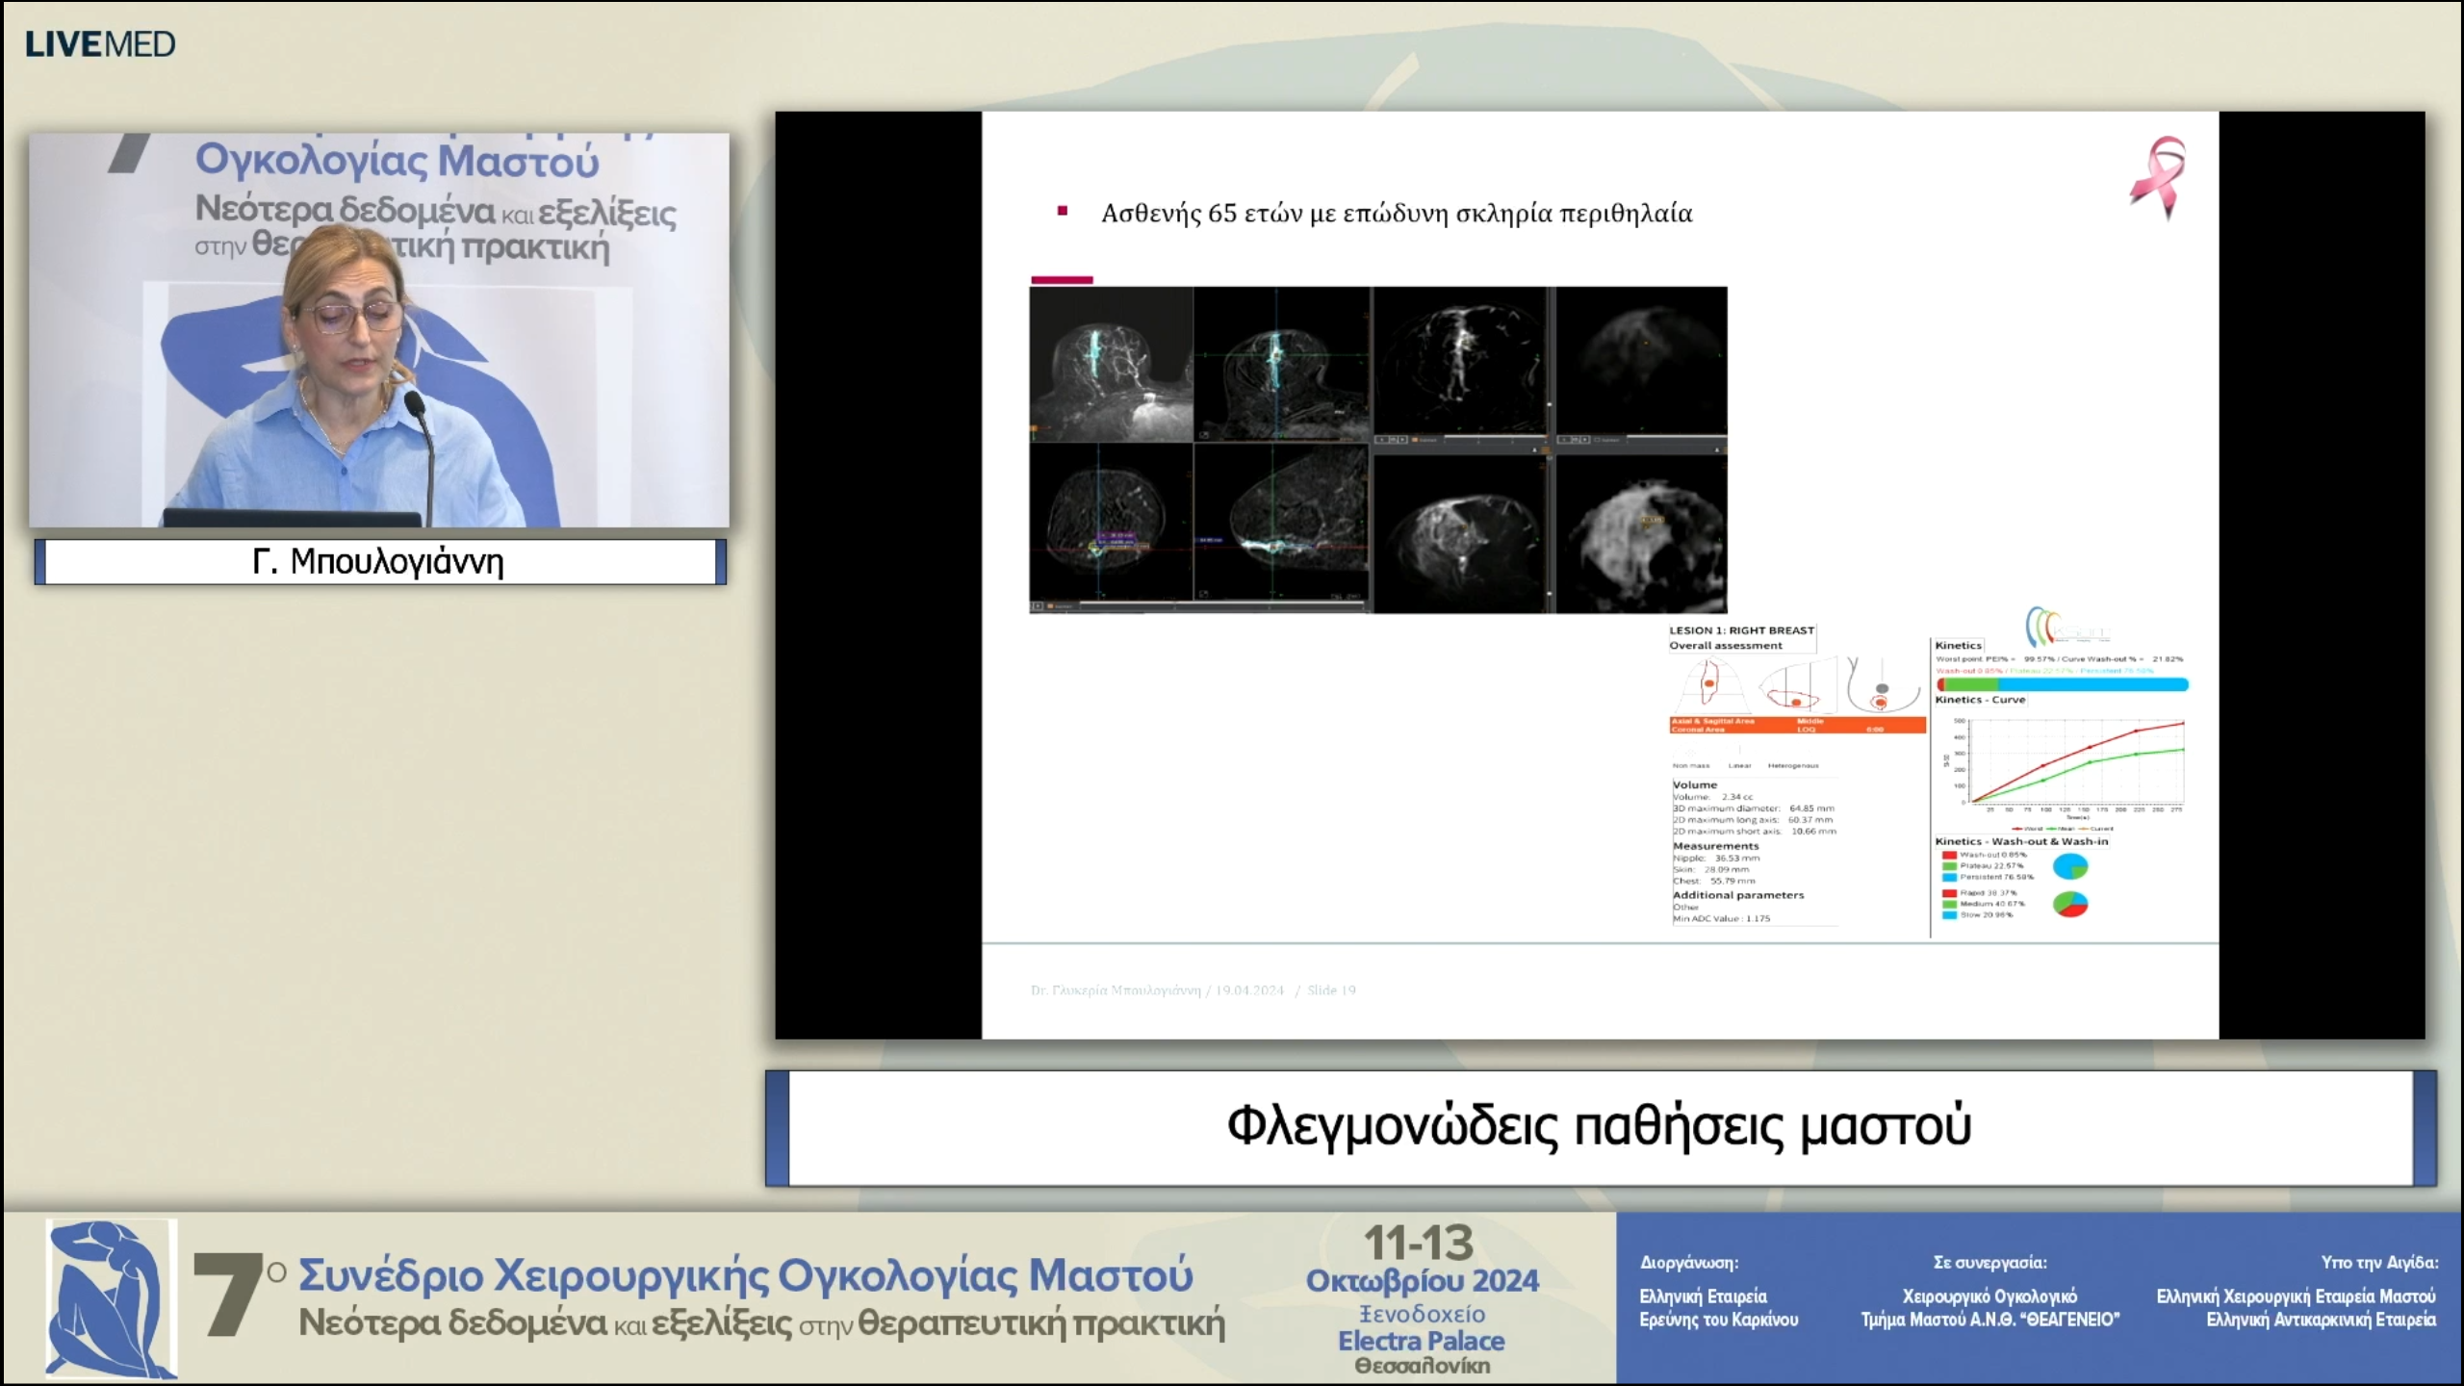Click the blue nude conference logo

tap(112, 1297)
